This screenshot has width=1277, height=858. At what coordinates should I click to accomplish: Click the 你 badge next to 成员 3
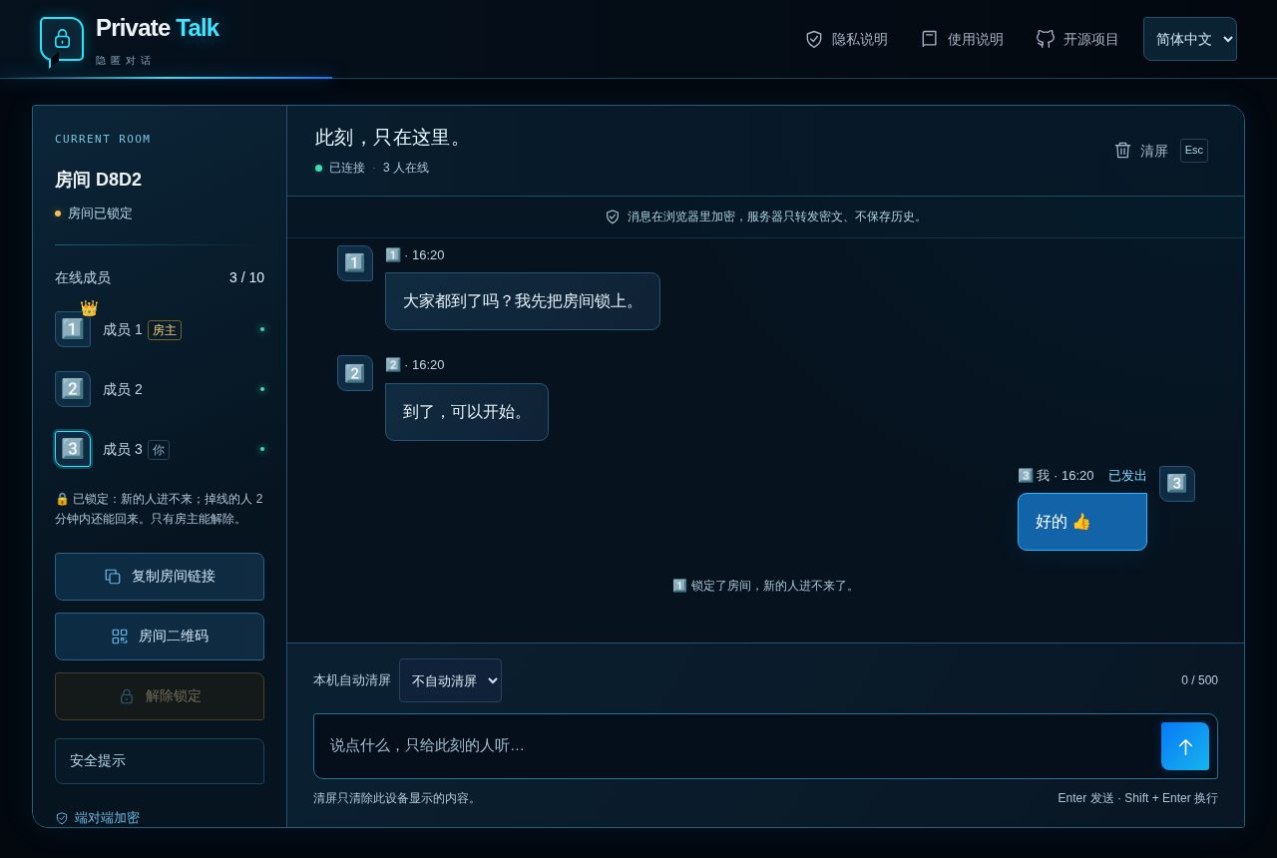(159, 450)
